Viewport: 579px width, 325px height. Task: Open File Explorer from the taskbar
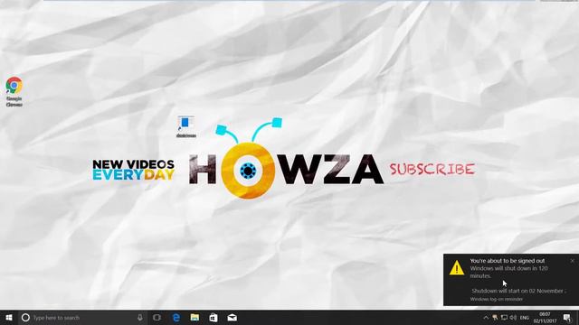pos(195,318)
